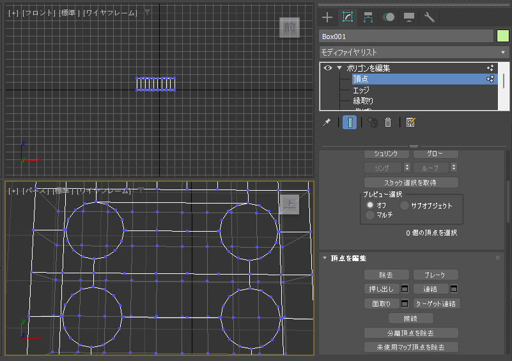The height and width of the screenshot is (361, 512).
Task: Toggle show end result icon
Action: 350,123
